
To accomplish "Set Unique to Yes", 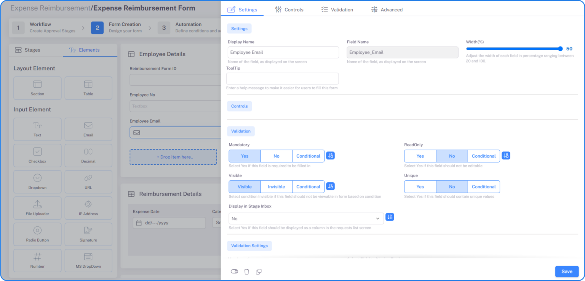I will [420, 186].
